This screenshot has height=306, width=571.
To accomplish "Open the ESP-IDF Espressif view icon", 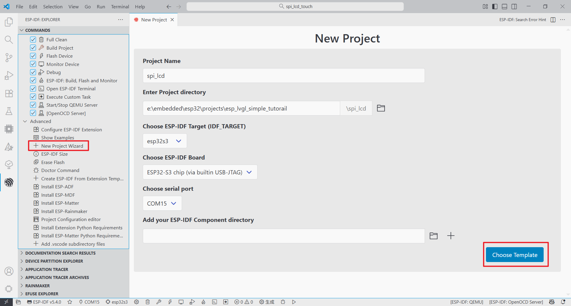I will [9, 182].
